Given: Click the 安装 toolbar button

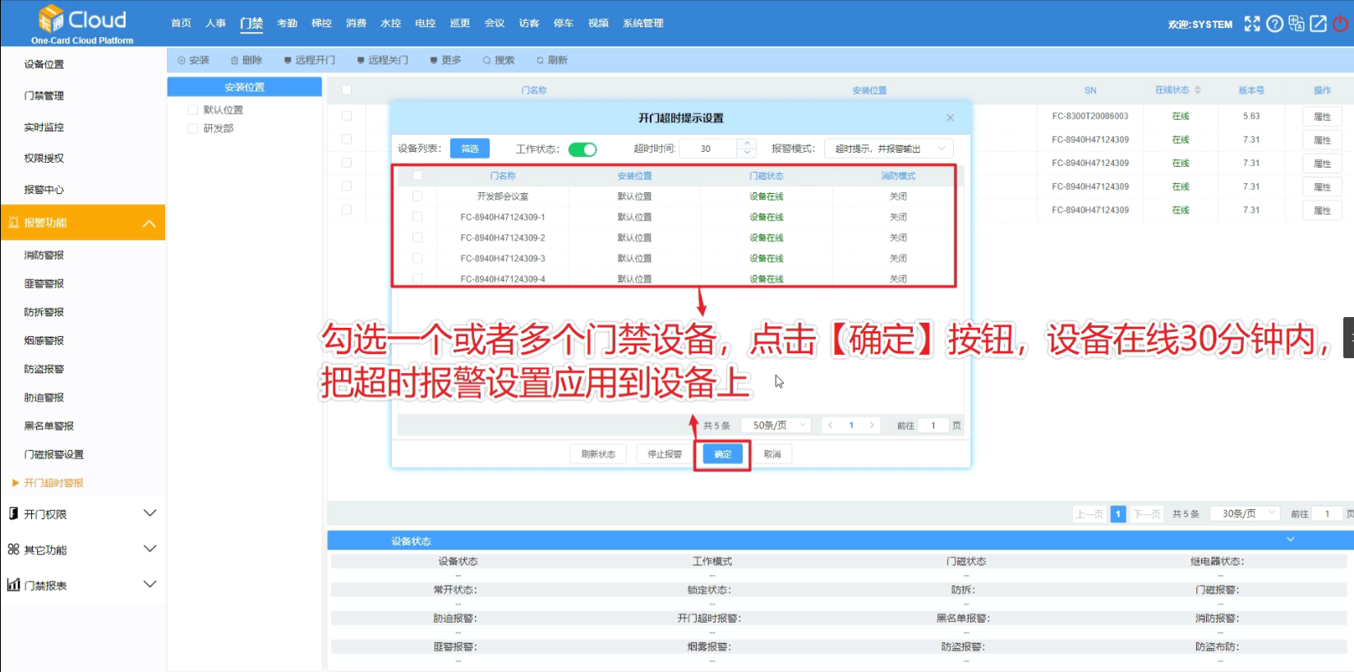Looking at the screenshot, I should click(x=194, y=60).
